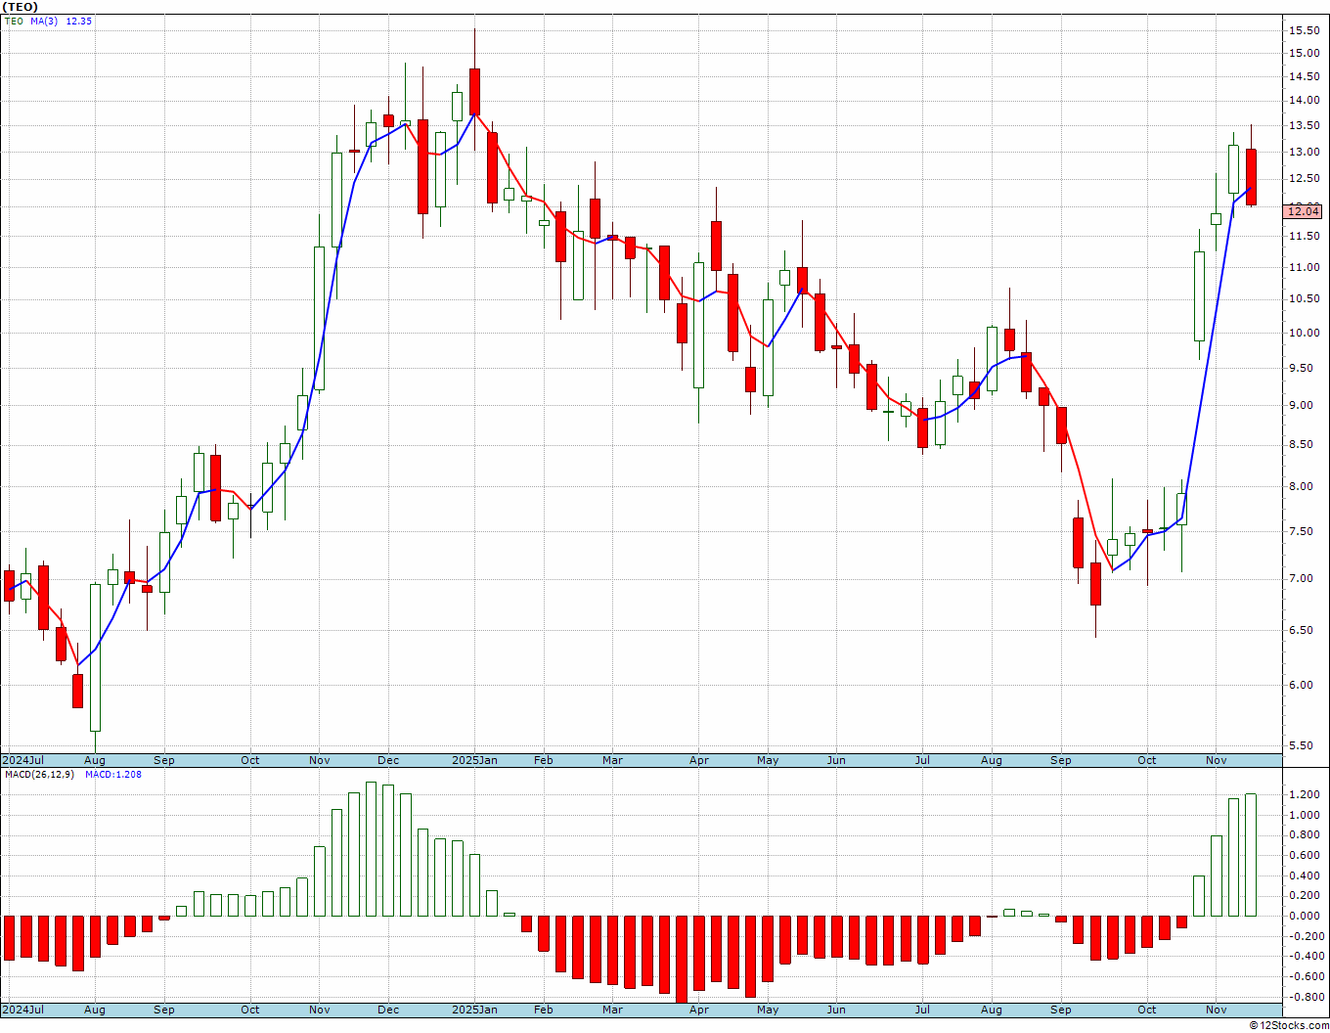Select the 14.50 price axis label
The width and height of the screenshot is (1330, 1033).
1304,76
